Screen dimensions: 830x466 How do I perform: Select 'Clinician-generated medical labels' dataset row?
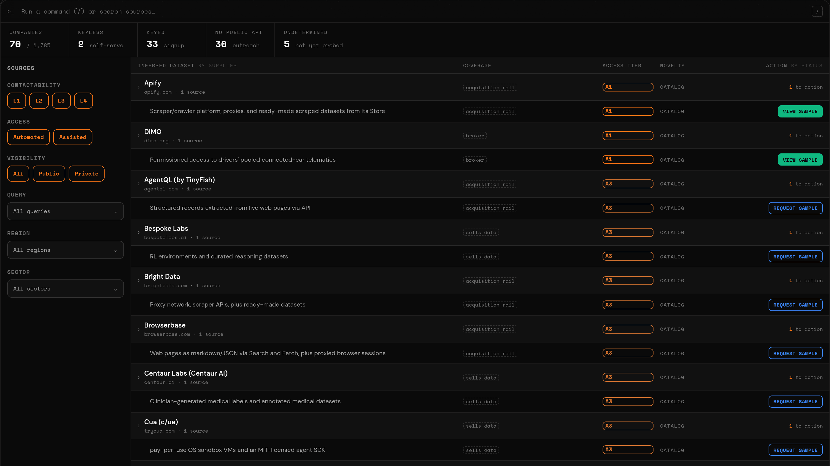coord(480,402)
